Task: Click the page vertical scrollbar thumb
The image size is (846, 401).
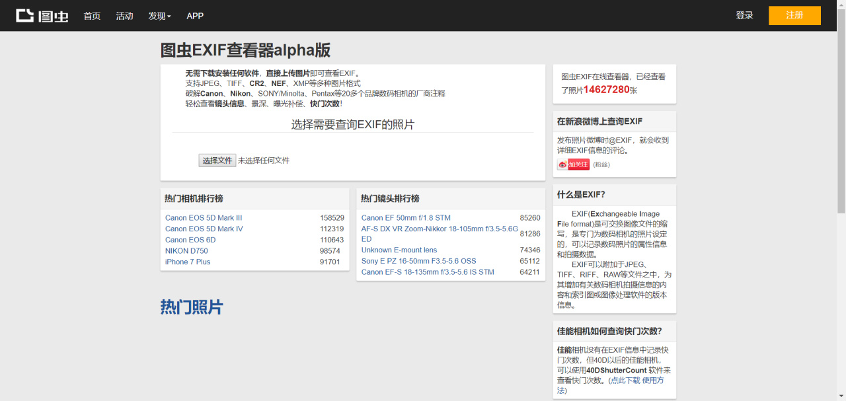Action: [x=841, y=111]
